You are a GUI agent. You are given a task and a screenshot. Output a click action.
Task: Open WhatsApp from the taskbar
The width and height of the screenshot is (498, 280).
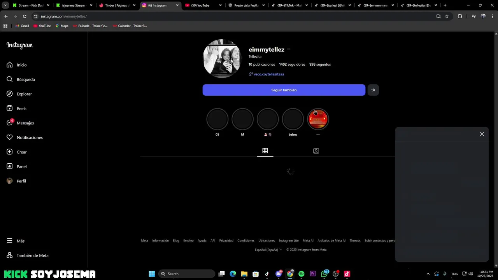(324, 274)
